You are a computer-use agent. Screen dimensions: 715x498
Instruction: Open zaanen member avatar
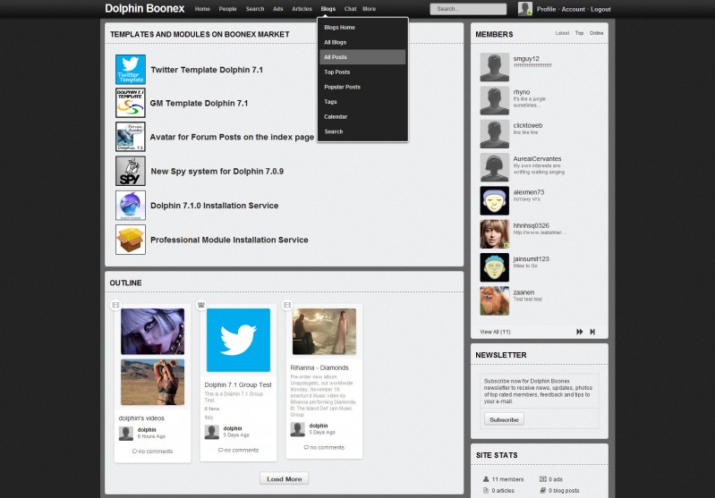pos(494,300)
